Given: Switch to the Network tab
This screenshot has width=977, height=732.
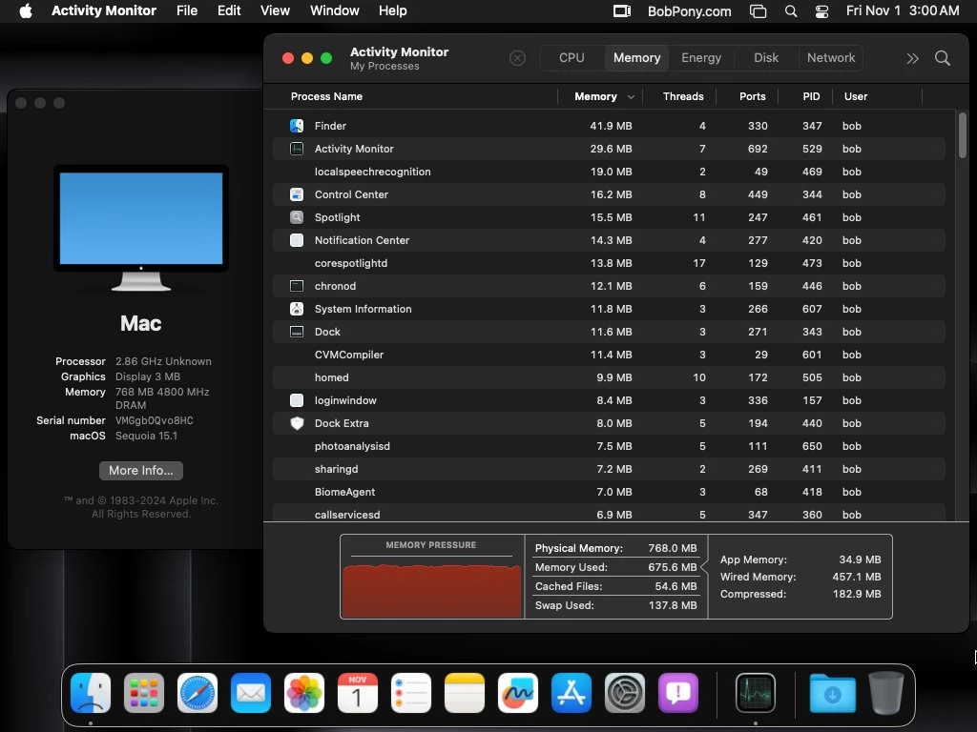Looking at the screenshot, I should [831, 58].
